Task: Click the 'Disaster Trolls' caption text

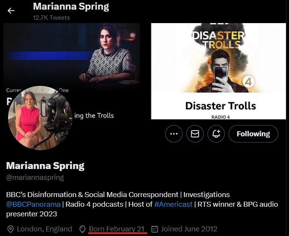Action: pos(221,106)
